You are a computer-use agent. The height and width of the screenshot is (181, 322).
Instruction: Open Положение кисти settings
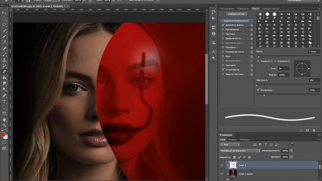click(234, 52)
